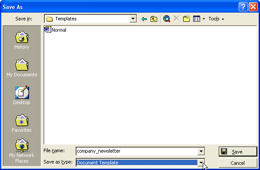This screenshot has width=260, height=170.
Task: Expand the Save in folder dropdown
Action: [x=133, y=19]
